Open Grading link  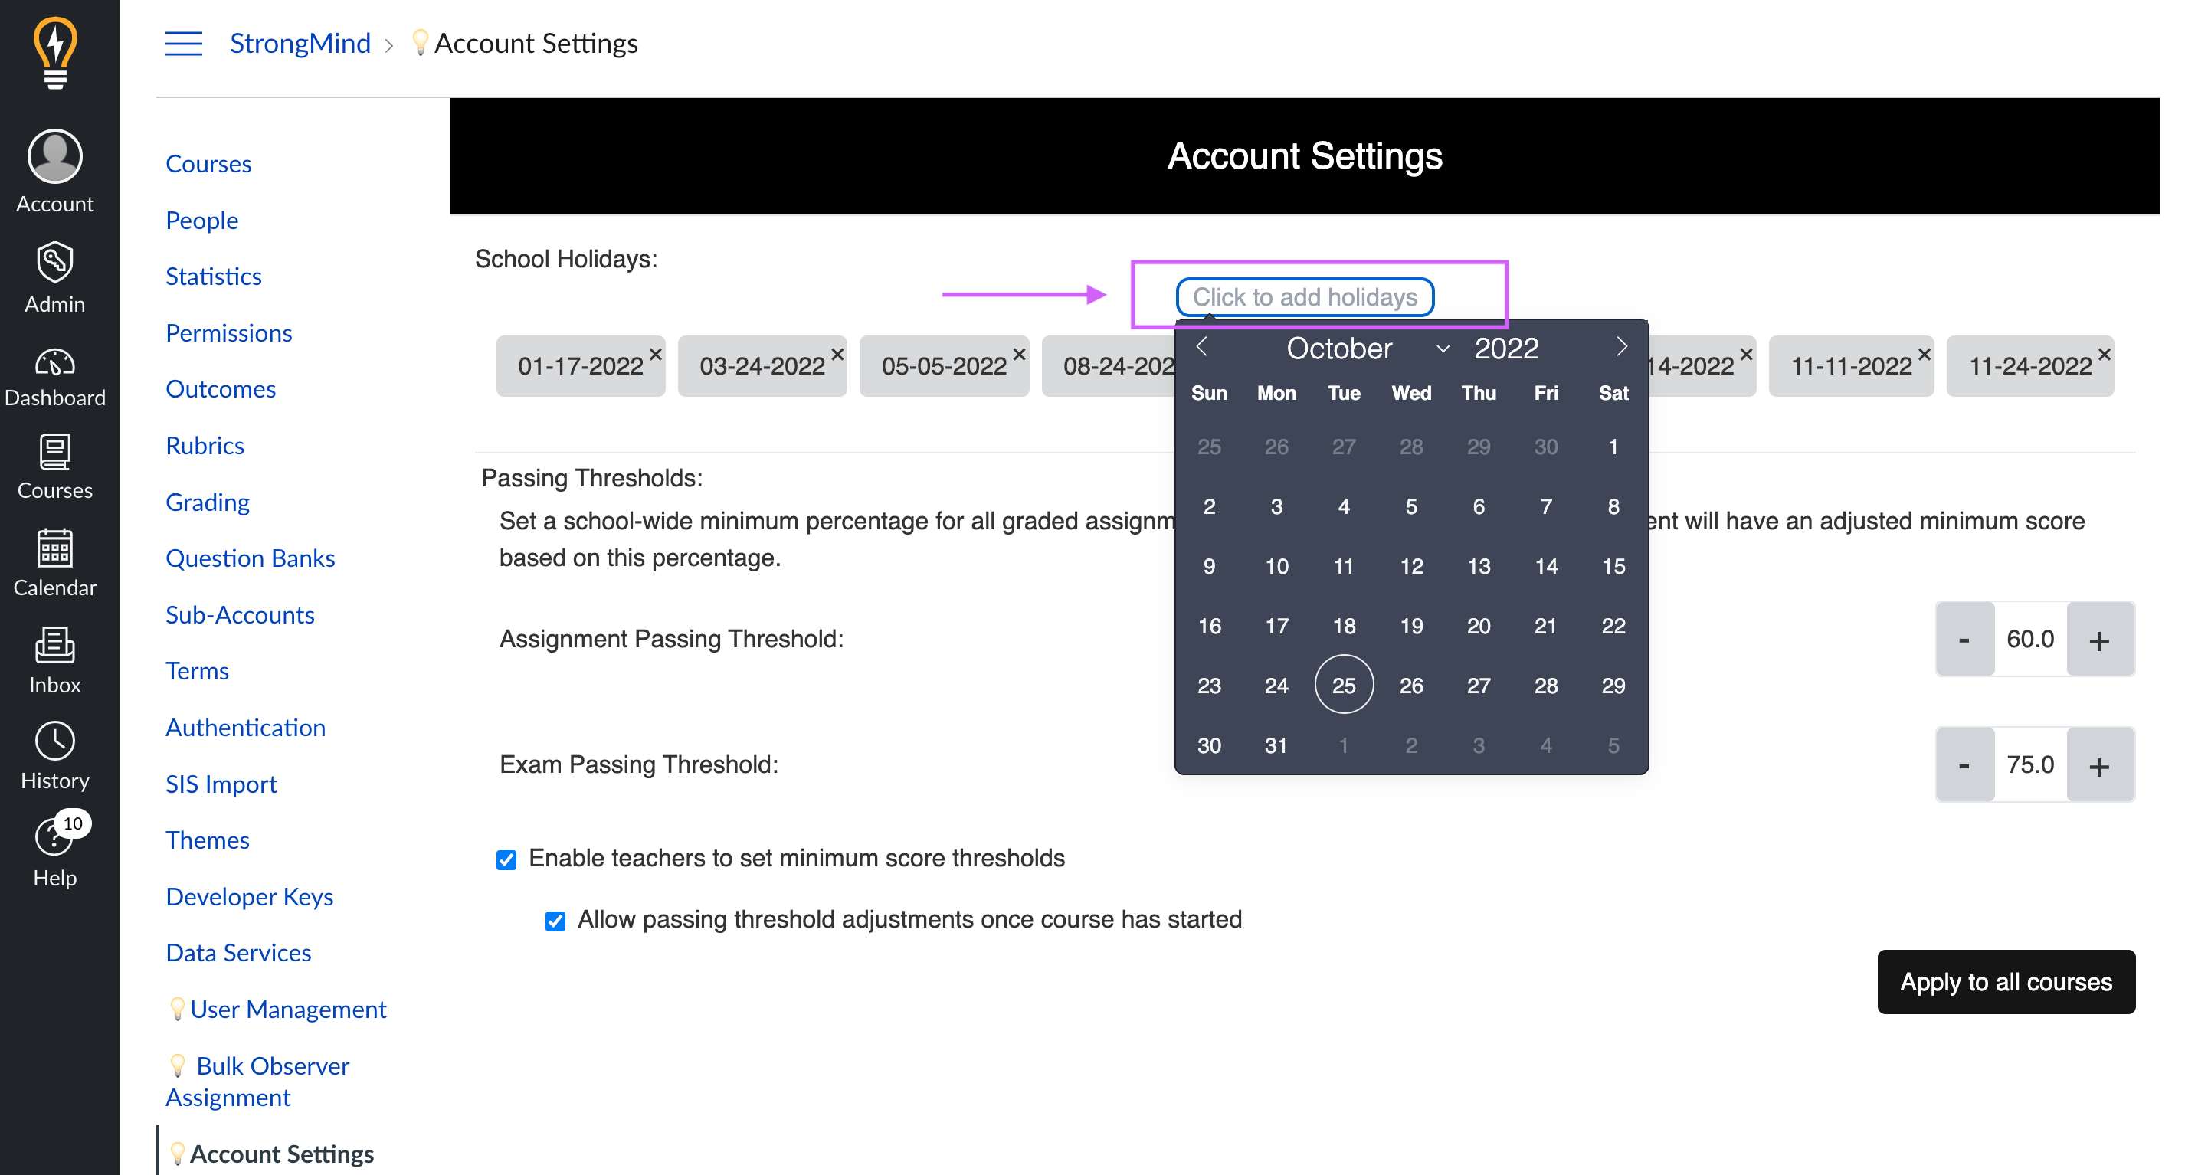pos(208,502)
